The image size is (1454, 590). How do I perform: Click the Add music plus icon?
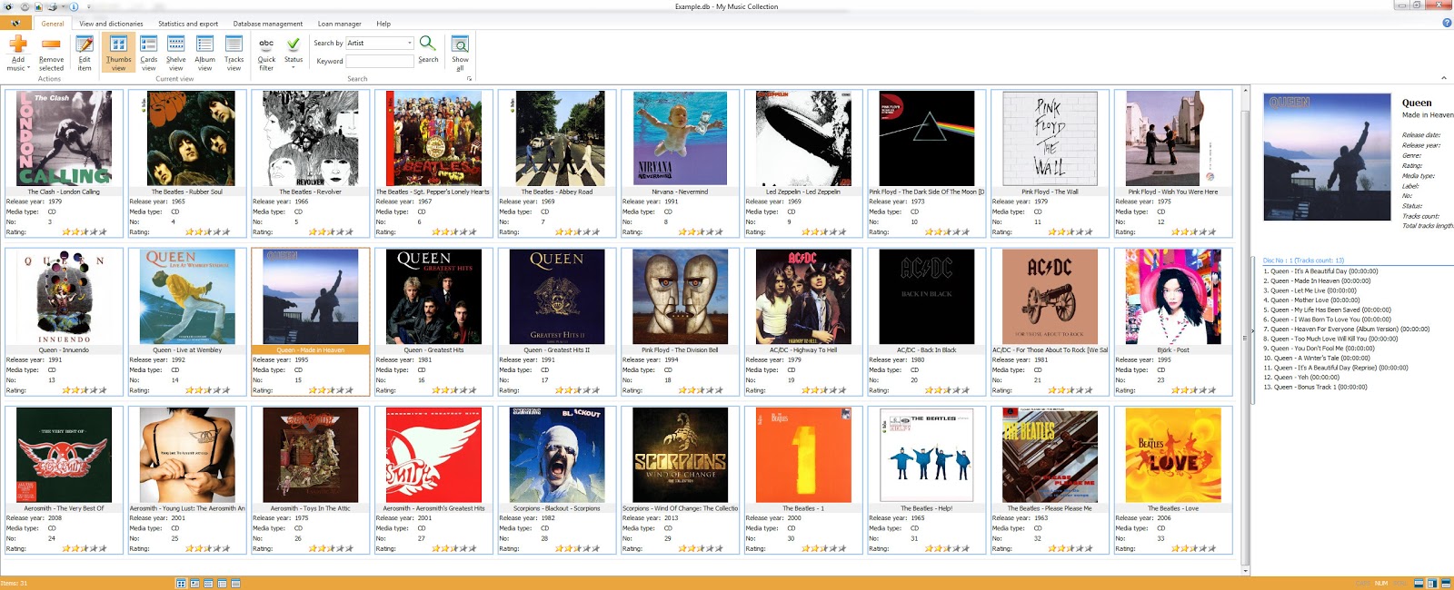[x=17, y=44]
